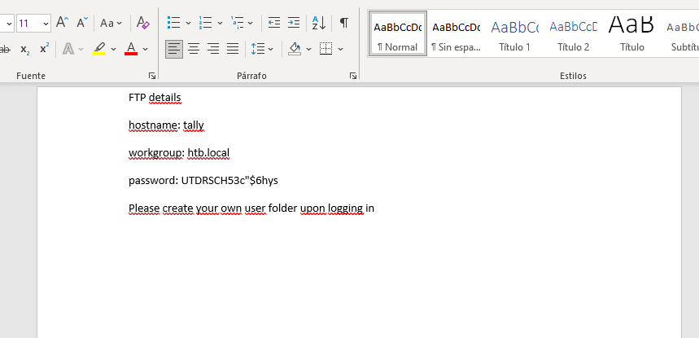Apply the yellow text highlight color
The image size is (699, 338).
click(x=99, y=49)
